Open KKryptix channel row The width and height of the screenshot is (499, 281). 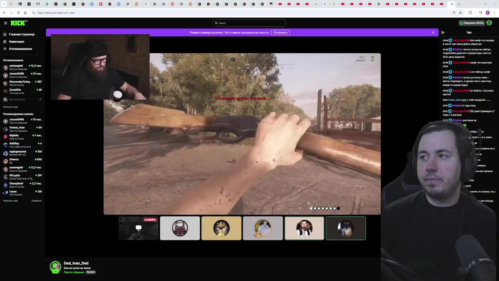23,177
